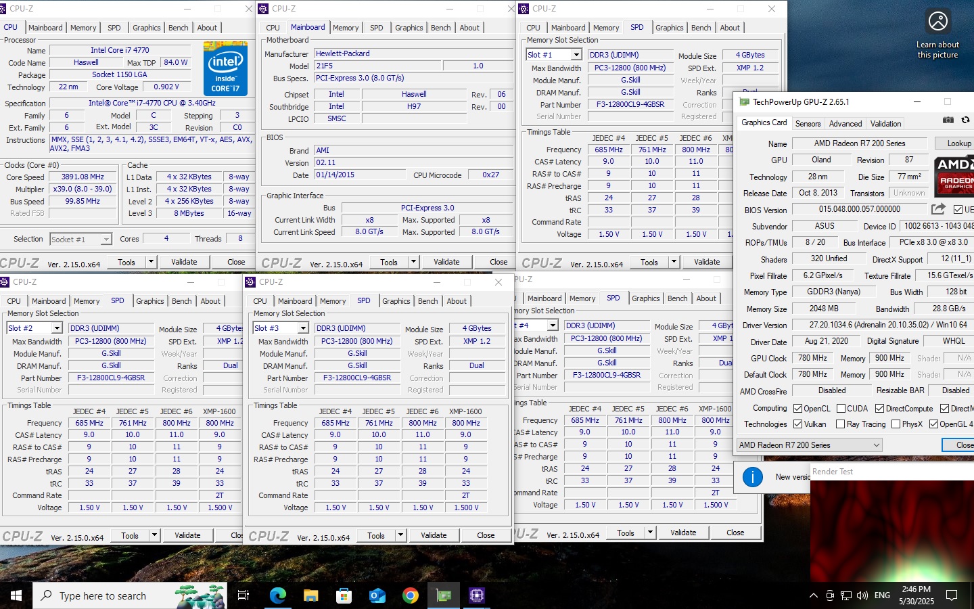Open Graphics tab in the Slot #1 CPU-Z window
The height and width of the screenshot is (609, 974).
[670, 28]
